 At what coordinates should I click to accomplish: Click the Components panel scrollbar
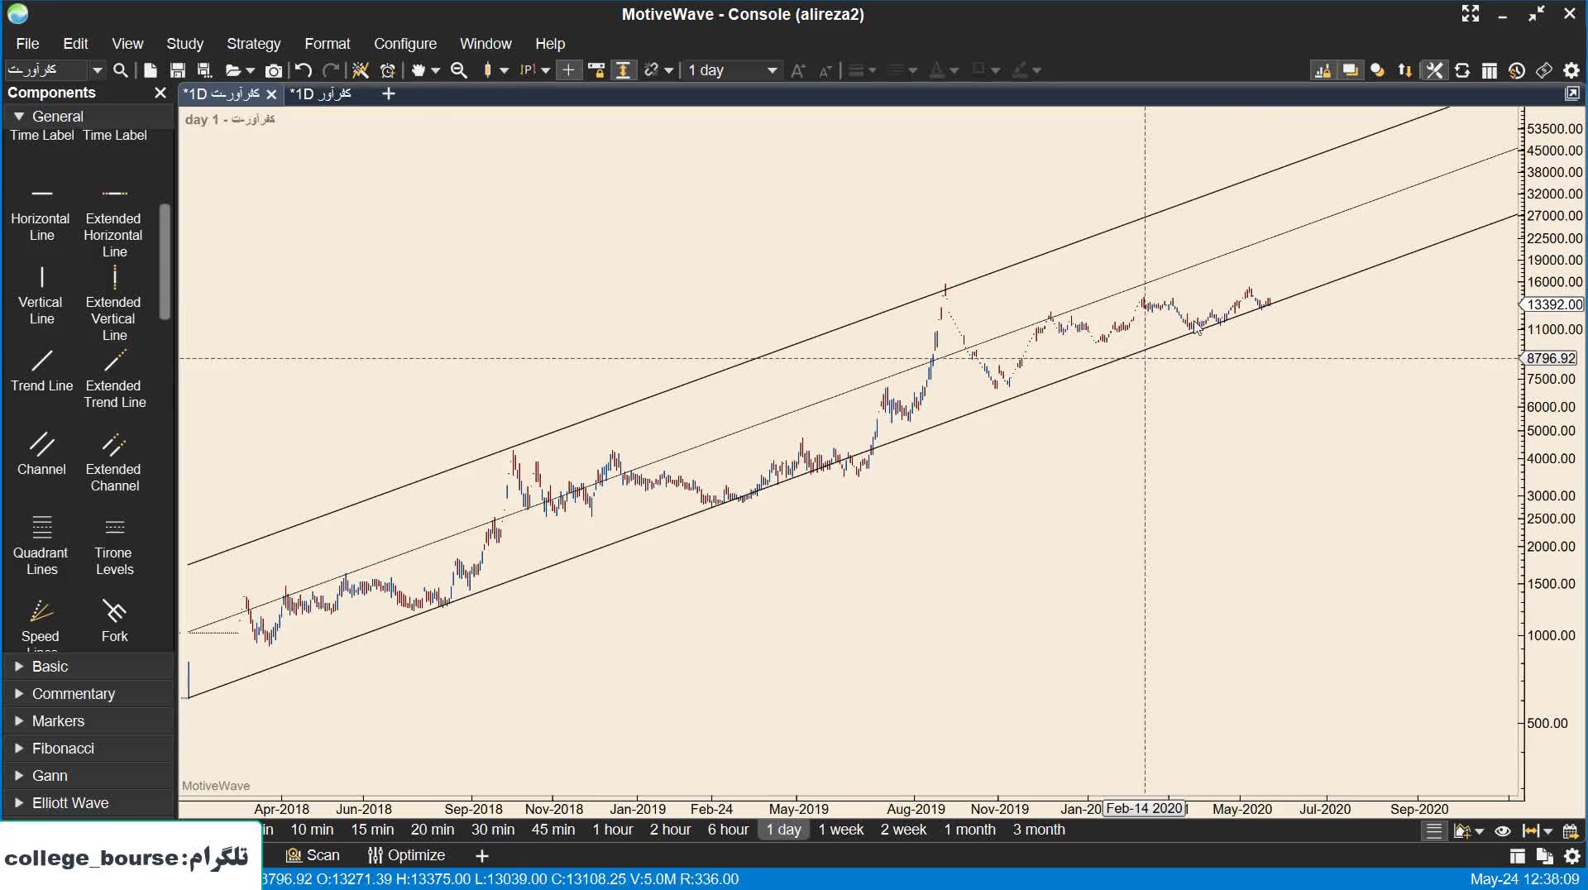click(165, 261)
